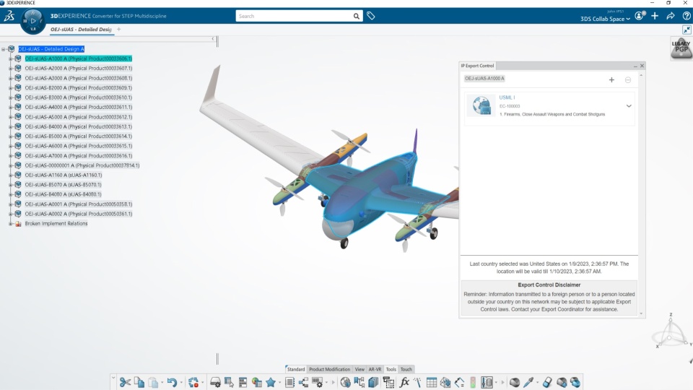Viewport: 693px width, 390px height.
Task: Click the eyedropper icon in bottom toolbar
Action: pos(528,383)
